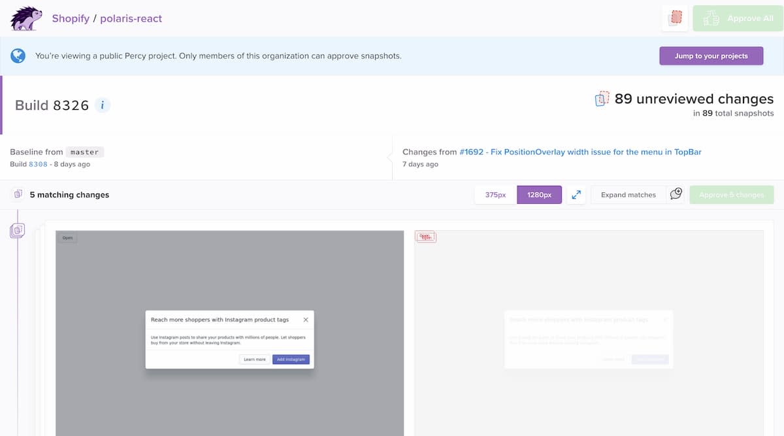784x436 pixels.
Task: Open baseline Build 8308 link
Action: [38, 164]
